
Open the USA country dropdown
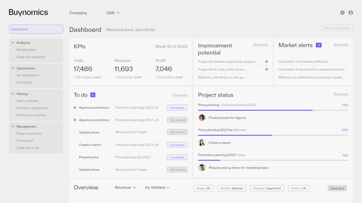click(113, 13)
